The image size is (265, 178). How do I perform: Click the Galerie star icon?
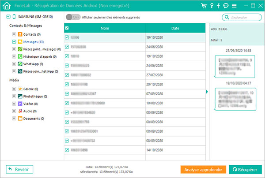tap(20, 89)
